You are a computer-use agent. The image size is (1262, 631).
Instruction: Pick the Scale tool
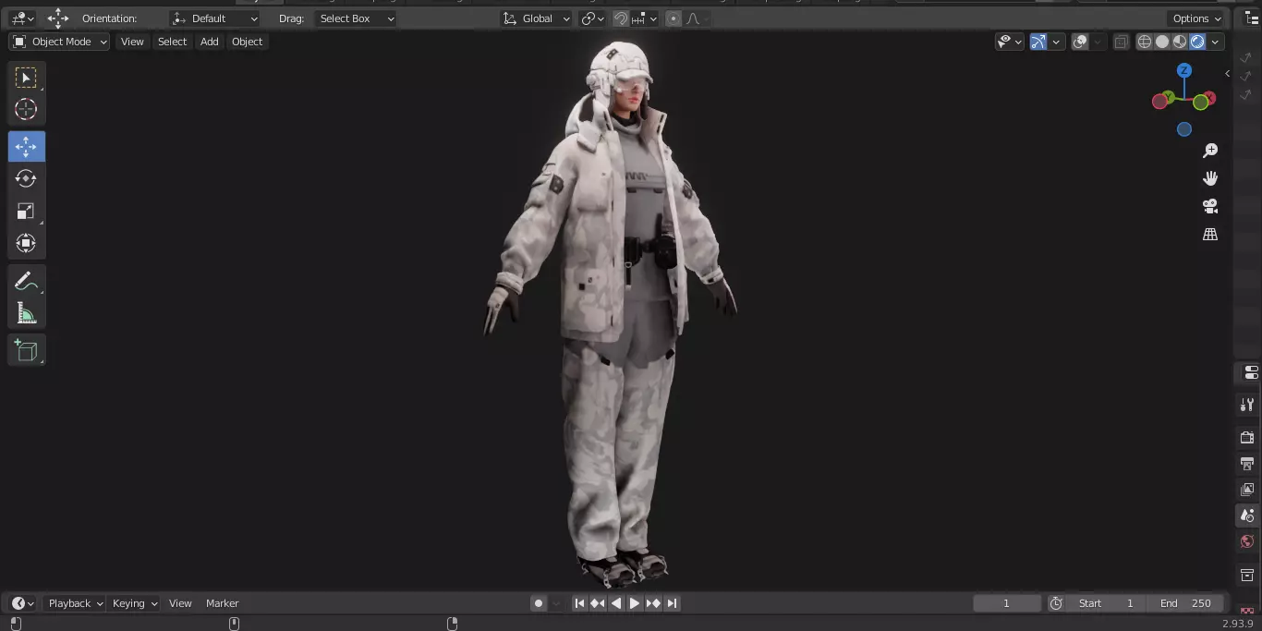tap(26, 211)
